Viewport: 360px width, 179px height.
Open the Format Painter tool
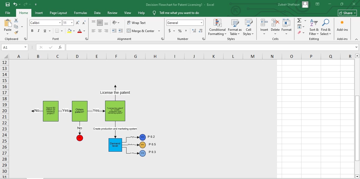[16, 32]
